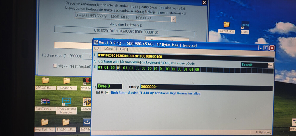Open the Help menu in LCode
The width and height of the screenshot is (296, 136).
(123, 49)
